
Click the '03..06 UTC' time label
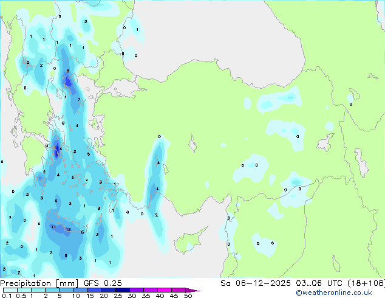[x=319, y=283]
